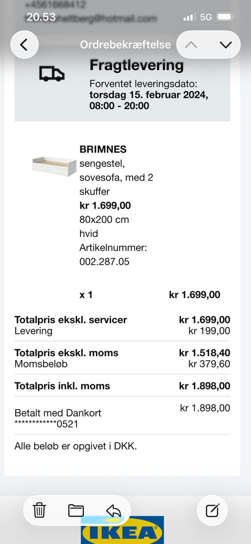The image size is (251, 544).
Task: Open the BRIMNES bed product thumbnail
Action: tap(54, 166)
